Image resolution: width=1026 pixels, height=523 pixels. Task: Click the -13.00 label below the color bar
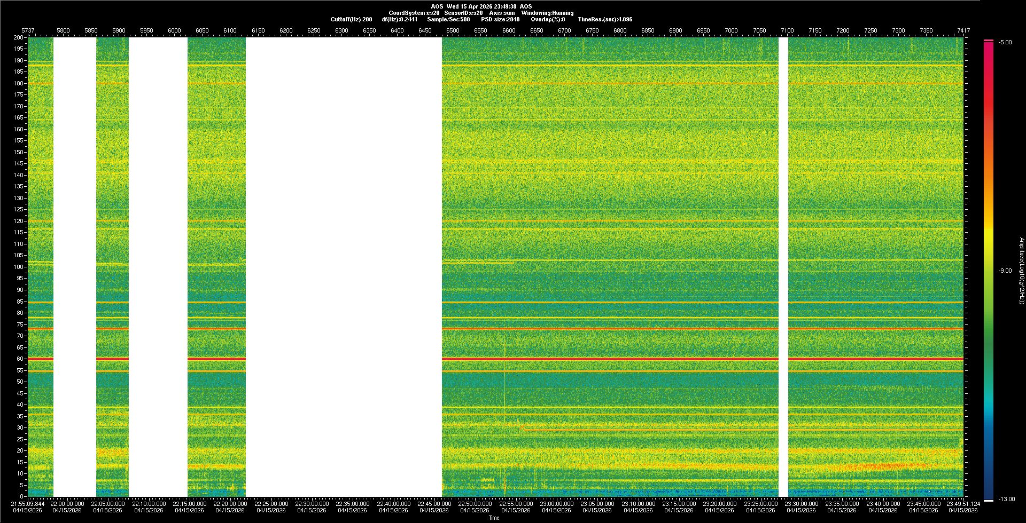coord(1007,500)
